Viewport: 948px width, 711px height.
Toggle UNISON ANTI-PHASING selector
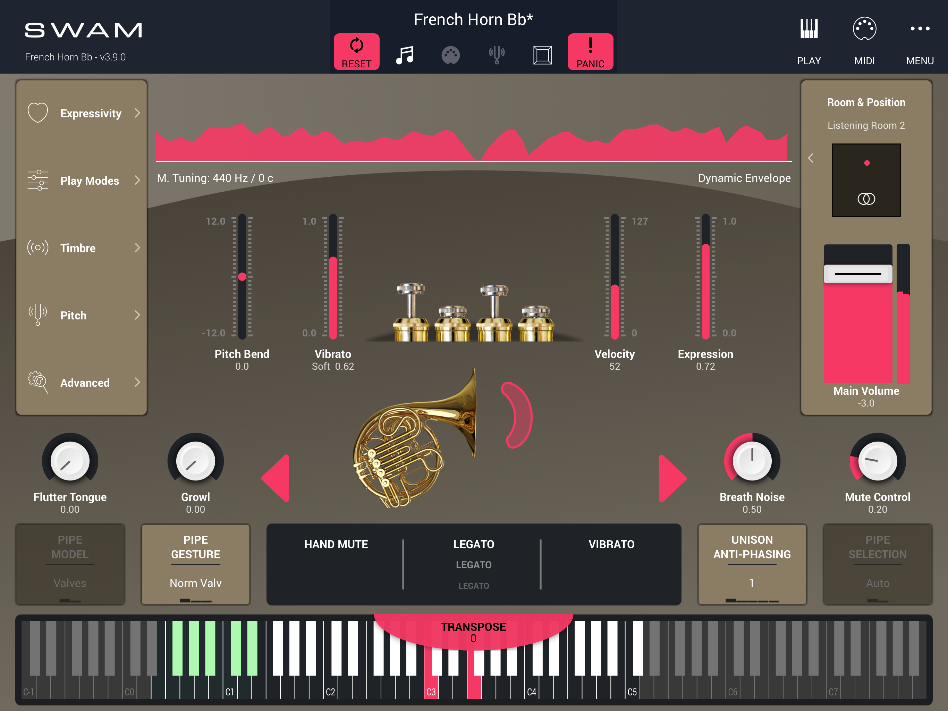click(x=752, y=564)
